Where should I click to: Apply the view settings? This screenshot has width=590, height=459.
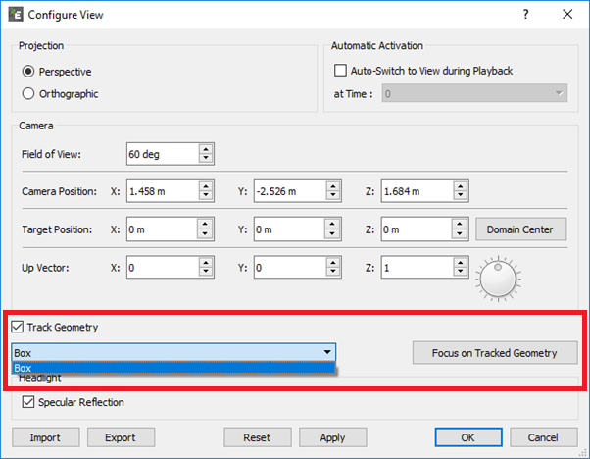pyautogui.click(x=332, y=437)
